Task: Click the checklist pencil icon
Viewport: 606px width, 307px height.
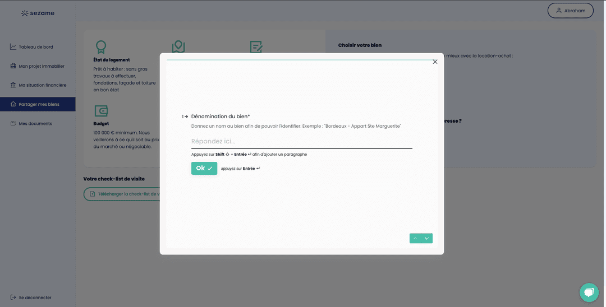Action: (x=256, y=46)
